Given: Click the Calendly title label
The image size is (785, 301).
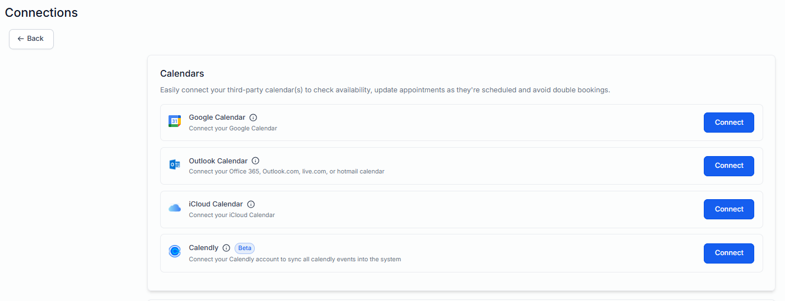Looking at the screenshot, I should pyautogui.click(x=204, y=248).
